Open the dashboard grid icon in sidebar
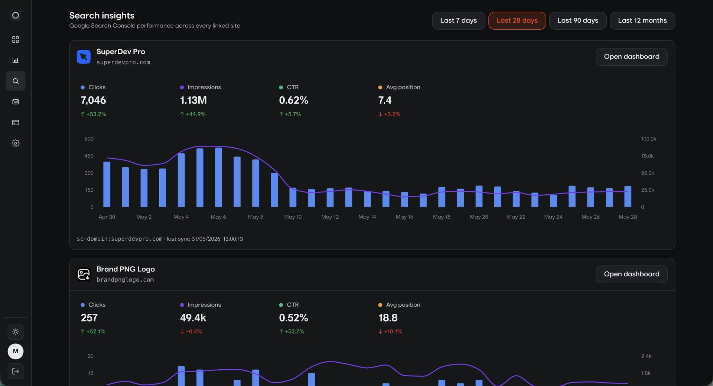Screen dimensions: 713x386 pos(16,40)
